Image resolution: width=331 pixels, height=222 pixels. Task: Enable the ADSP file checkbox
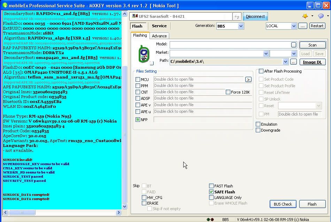click(138, 98)
